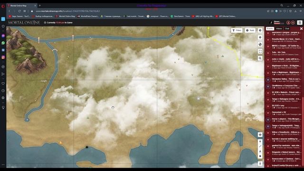Open event 'Nightmare v Koto'
The width and height of the screenshot is (304, 171).
point(284,66)
